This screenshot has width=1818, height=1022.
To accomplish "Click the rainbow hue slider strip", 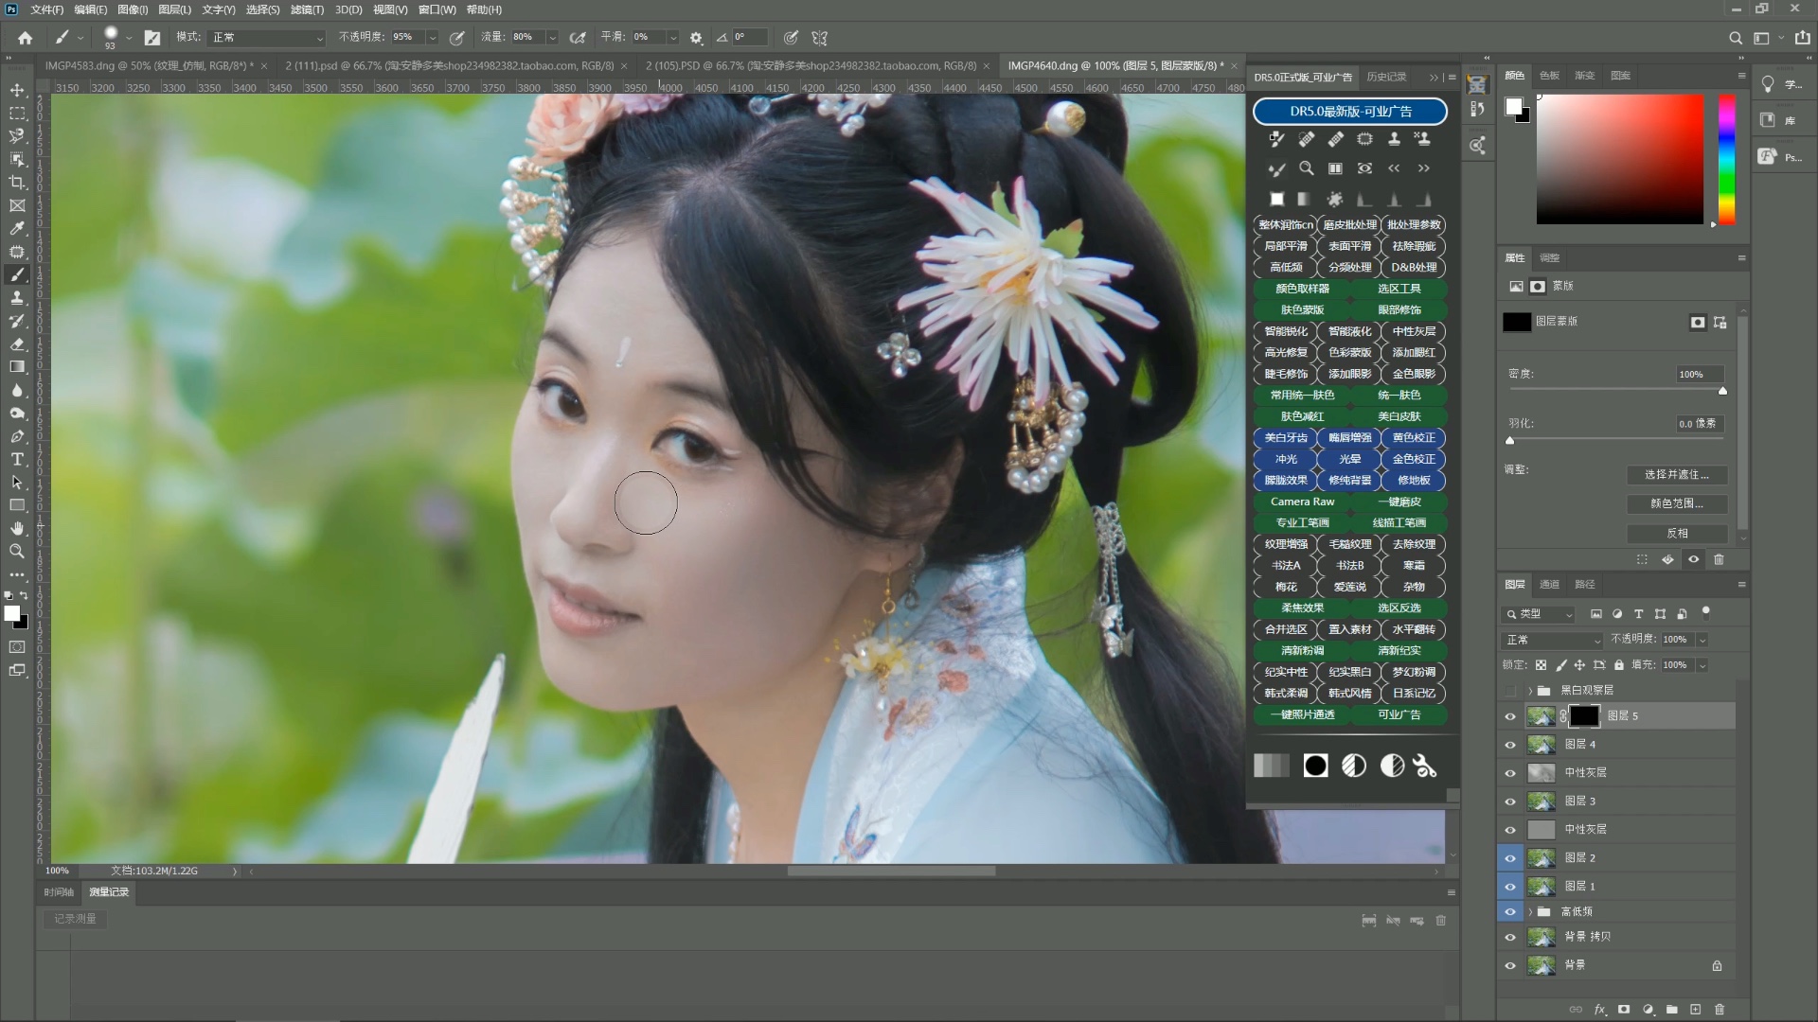I will (1727, 159).
